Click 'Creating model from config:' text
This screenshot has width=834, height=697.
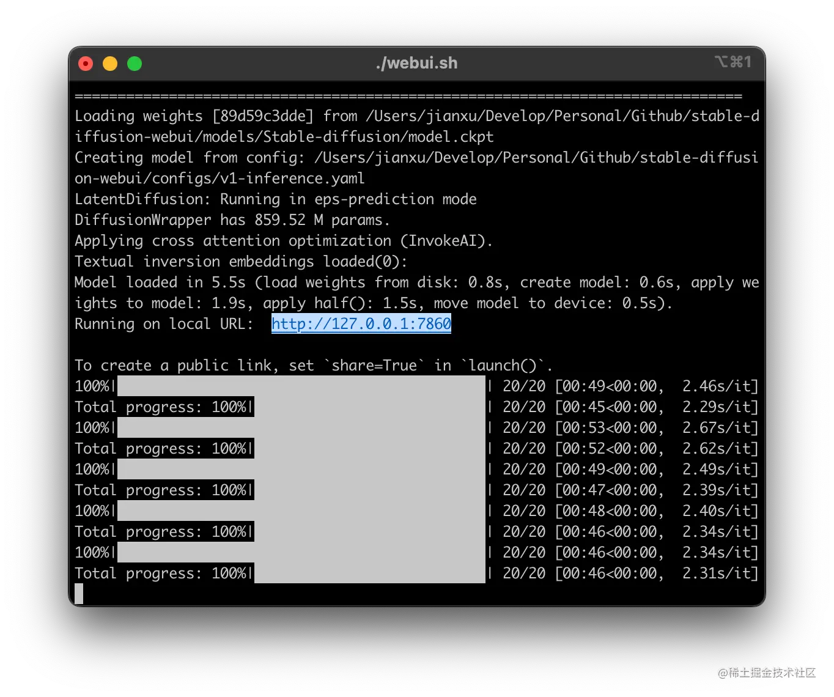pos(190,158)
